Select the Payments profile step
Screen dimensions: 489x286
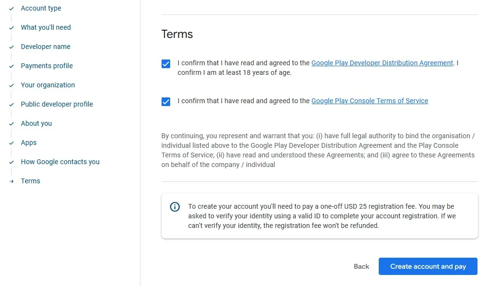pyautogui.click(x=47, y=66)
